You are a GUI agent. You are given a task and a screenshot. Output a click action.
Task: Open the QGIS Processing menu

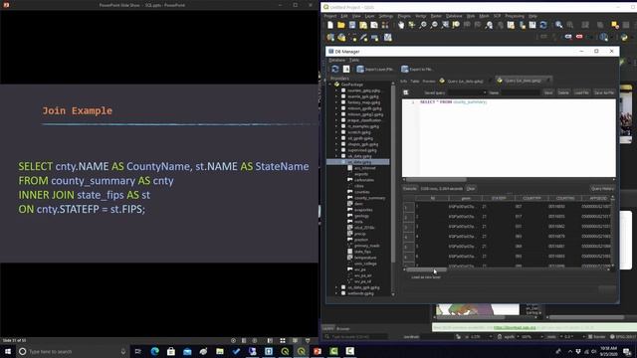pos(515,16)
